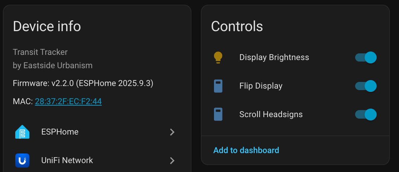Click the Controls card heading
The image size is (399, 172).
pyautogui.click(x=237, y=26)
